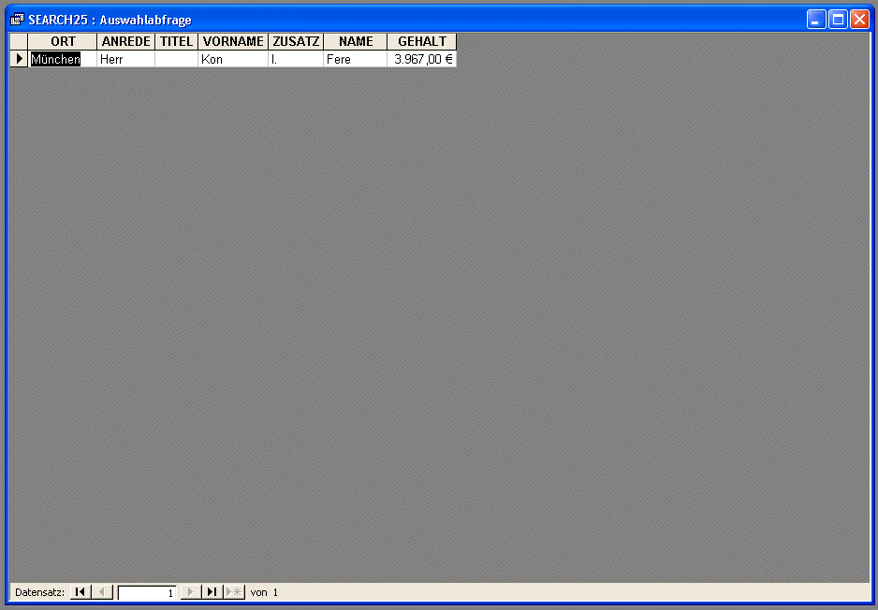Viewport: 878px width, 610px height.
Task: Click the new record asterisk button
Action: point(235,592)
